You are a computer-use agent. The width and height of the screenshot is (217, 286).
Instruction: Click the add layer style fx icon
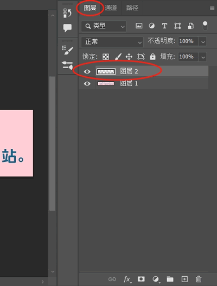pos(127,279)
